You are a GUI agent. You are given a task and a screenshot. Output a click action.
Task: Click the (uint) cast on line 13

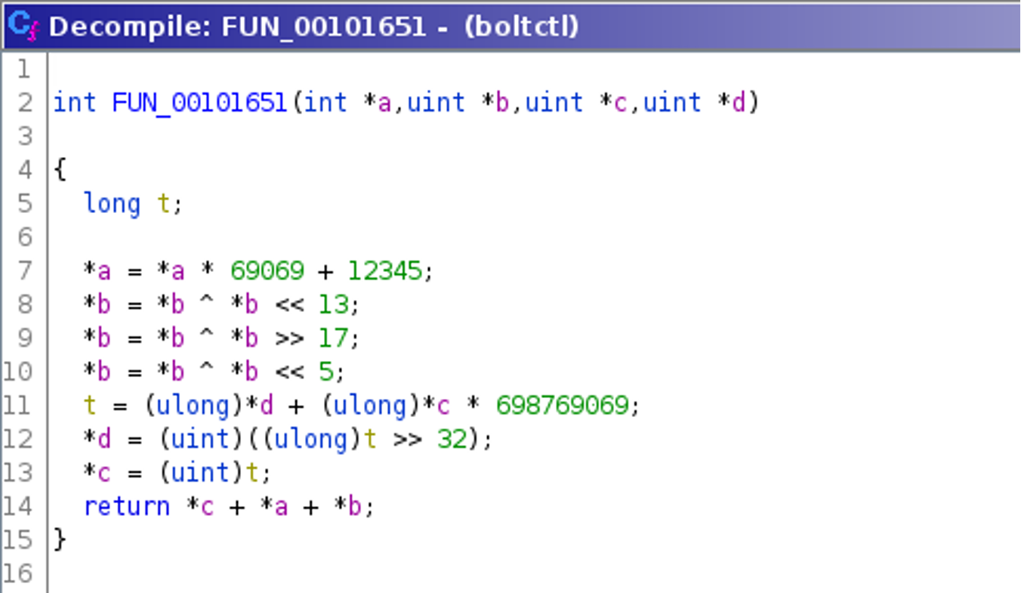[x=200, y=473]
